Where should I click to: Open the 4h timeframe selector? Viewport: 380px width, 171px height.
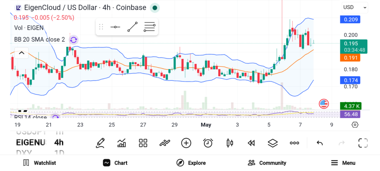click(59, 142)
